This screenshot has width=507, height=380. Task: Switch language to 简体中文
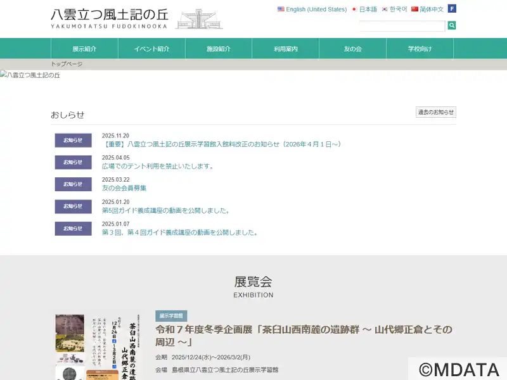427,9
